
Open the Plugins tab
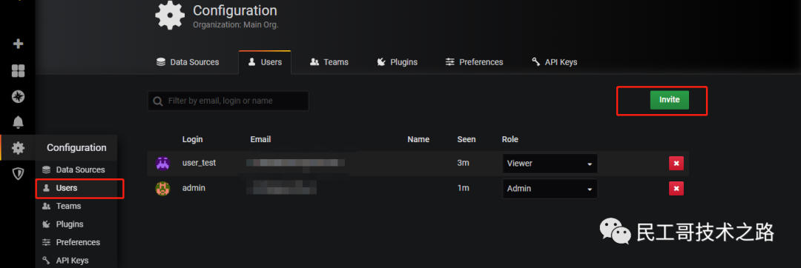coord(397,62)
